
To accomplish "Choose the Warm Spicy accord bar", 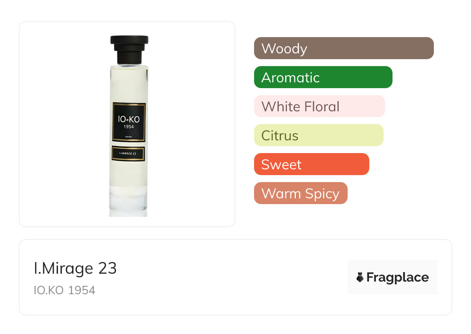I will (301, 193).
